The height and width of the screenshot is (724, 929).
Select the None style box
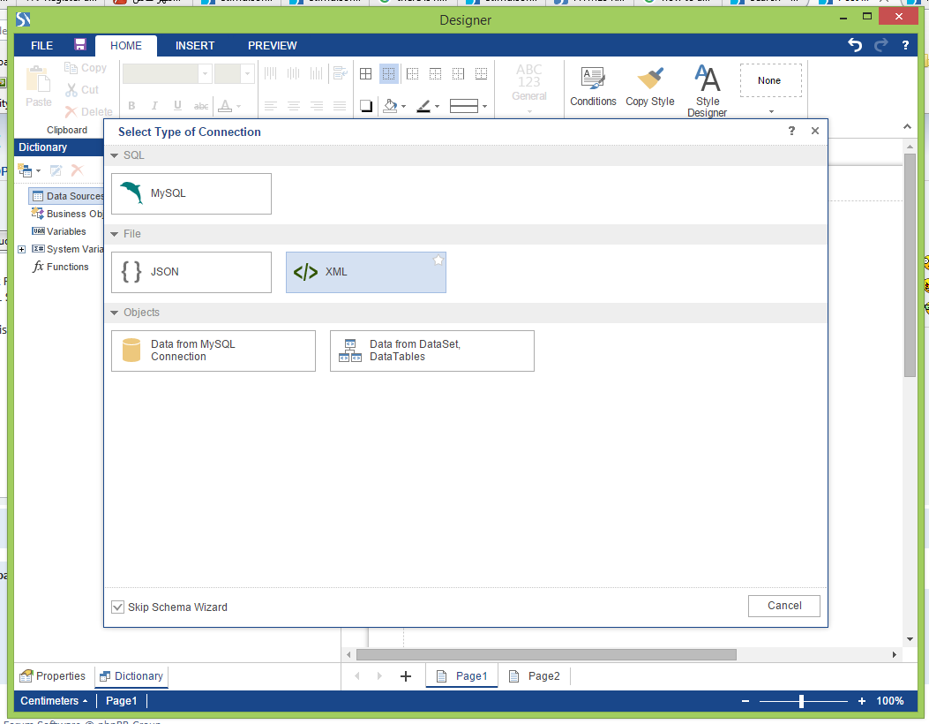770,80
